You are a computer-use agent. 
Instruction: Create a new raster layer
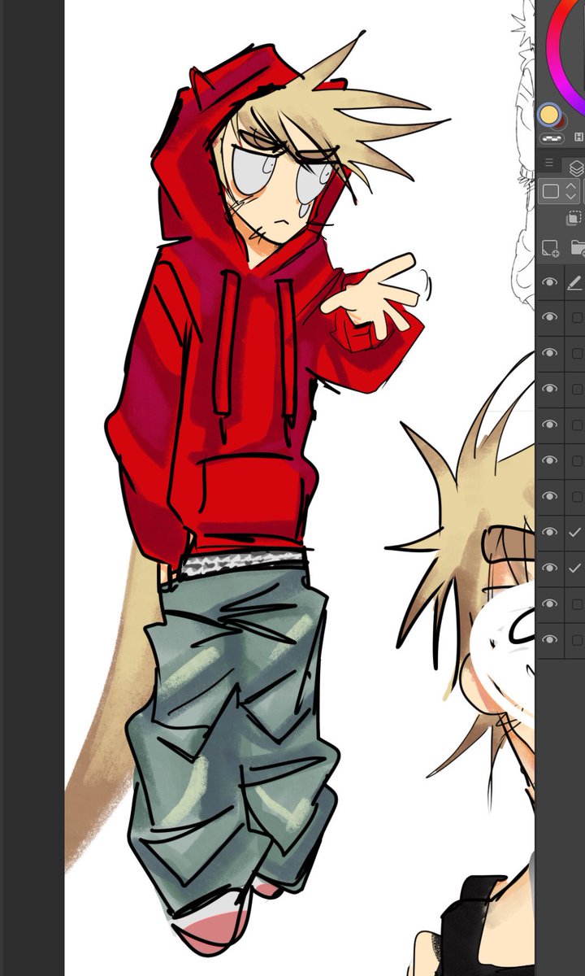tap(550, 248)
